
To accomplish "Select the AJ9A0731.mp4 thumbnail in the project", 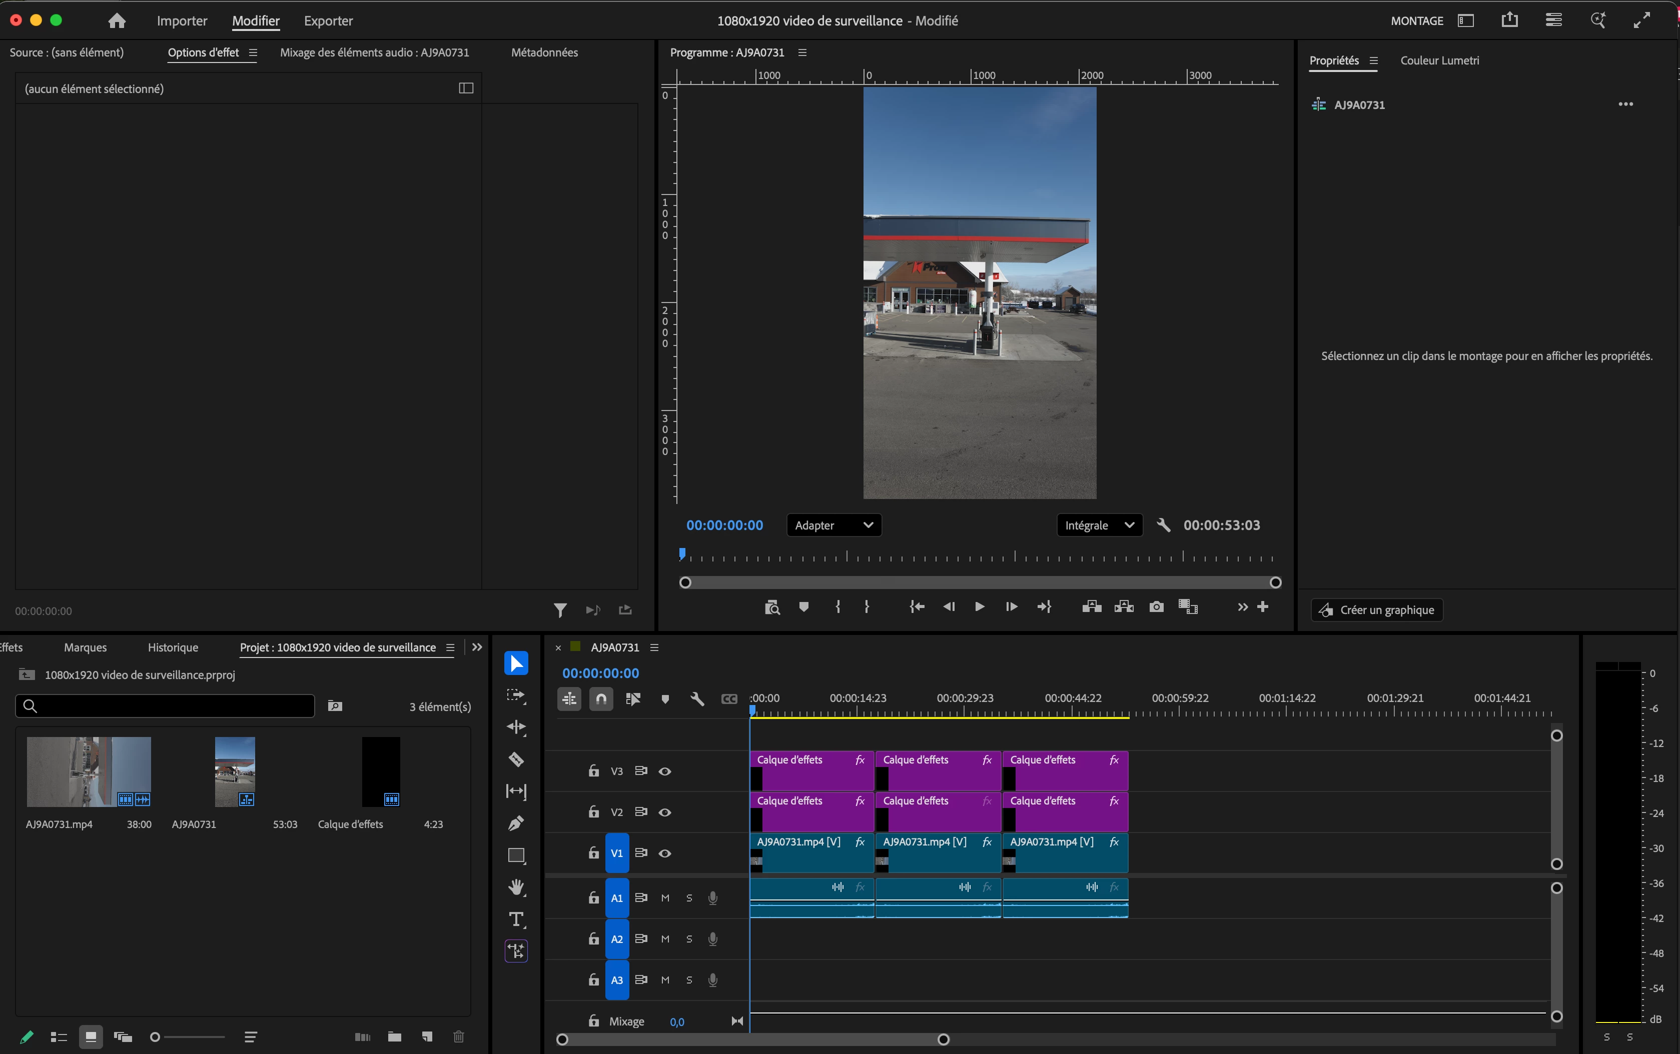I will [x=89, y=771].
